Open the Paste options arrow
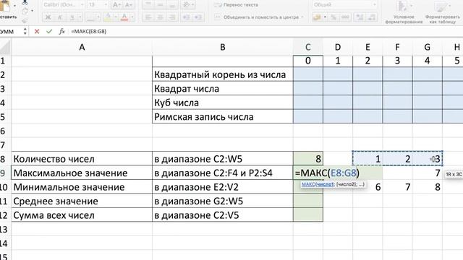The height and width of the screenshot is (260, 463). tap(14, 6)
